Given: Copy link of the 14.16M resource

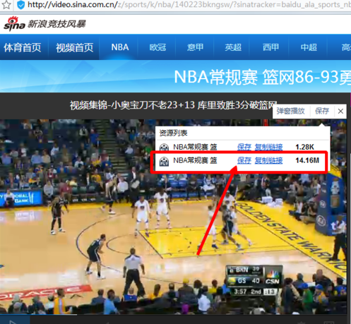Looking at the screenshot, I should [268, 160].
